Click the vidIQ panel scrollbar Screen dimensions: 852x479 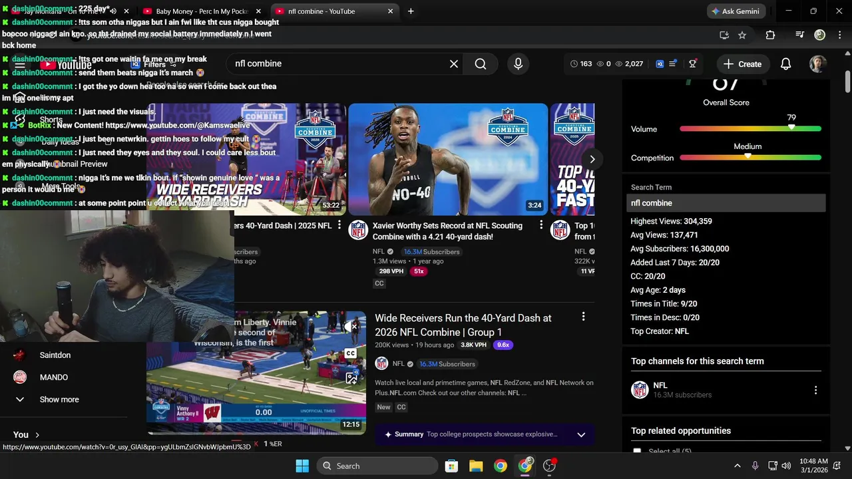[847, 82]
